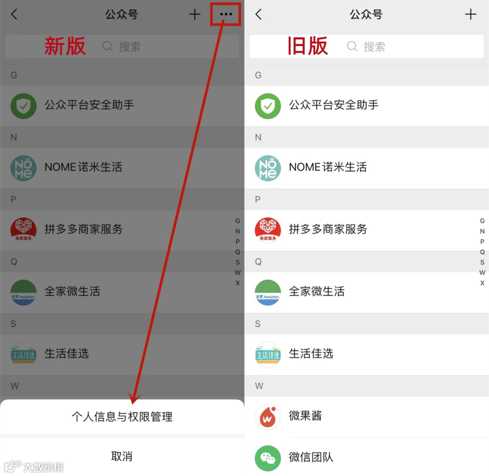This screenshot has width=489, height=476.
Task: Tap the NOME logo in old version list
Action: coord(268,168)
